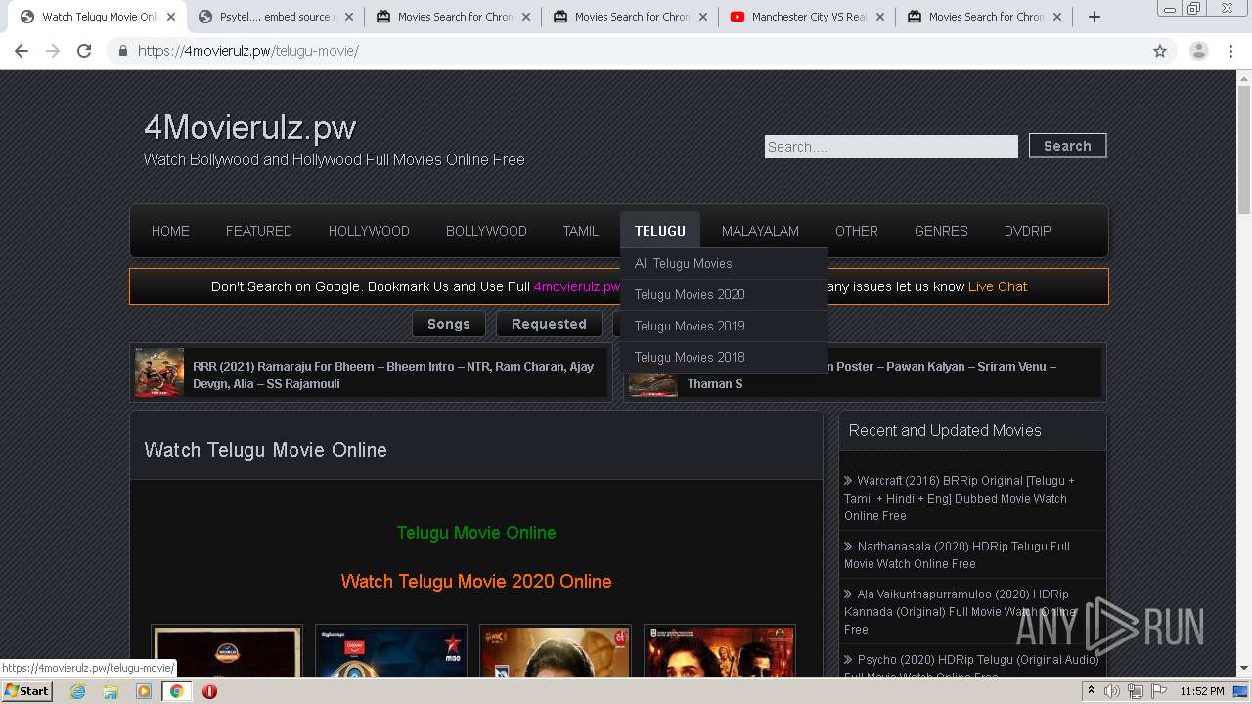This screenshot has width=1252, height=704.
Task: Bookmark this page with the star icon
Action: pyautogui.click(x=1160, y=51)
